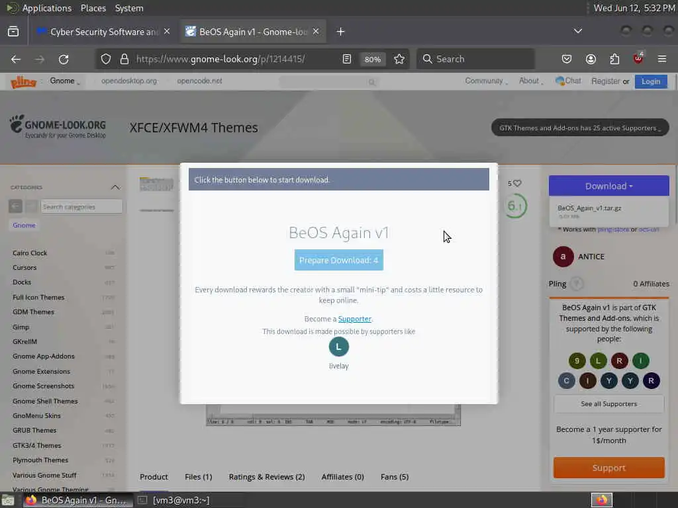
Task: Click the Supporter link in dialog
Action: point(355,319)
